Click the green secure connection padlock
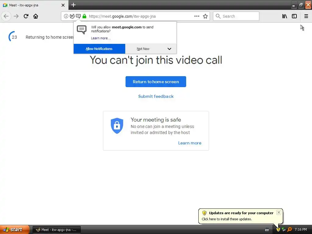This screenshot has height=234, width=312. [x=84, y=16]
